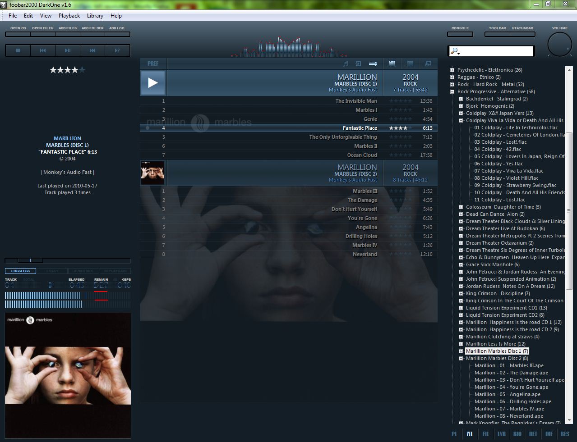Click the music note icon above playlist
Screen dimensions: 577x442
[x=346, y=64]
